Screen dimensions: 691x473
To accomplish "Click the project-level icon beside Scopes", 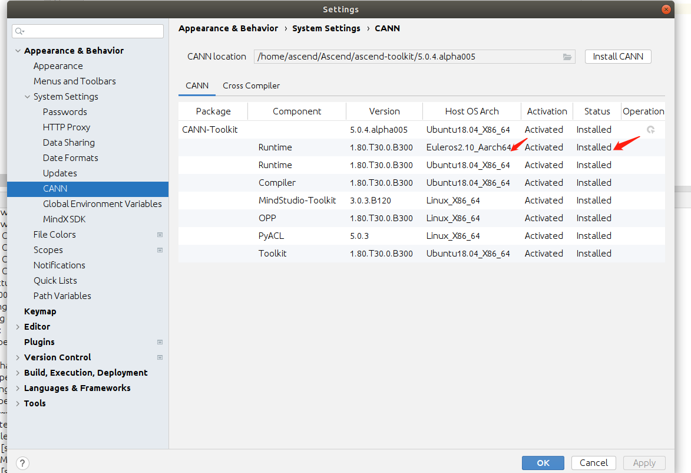I will (160, 250).
